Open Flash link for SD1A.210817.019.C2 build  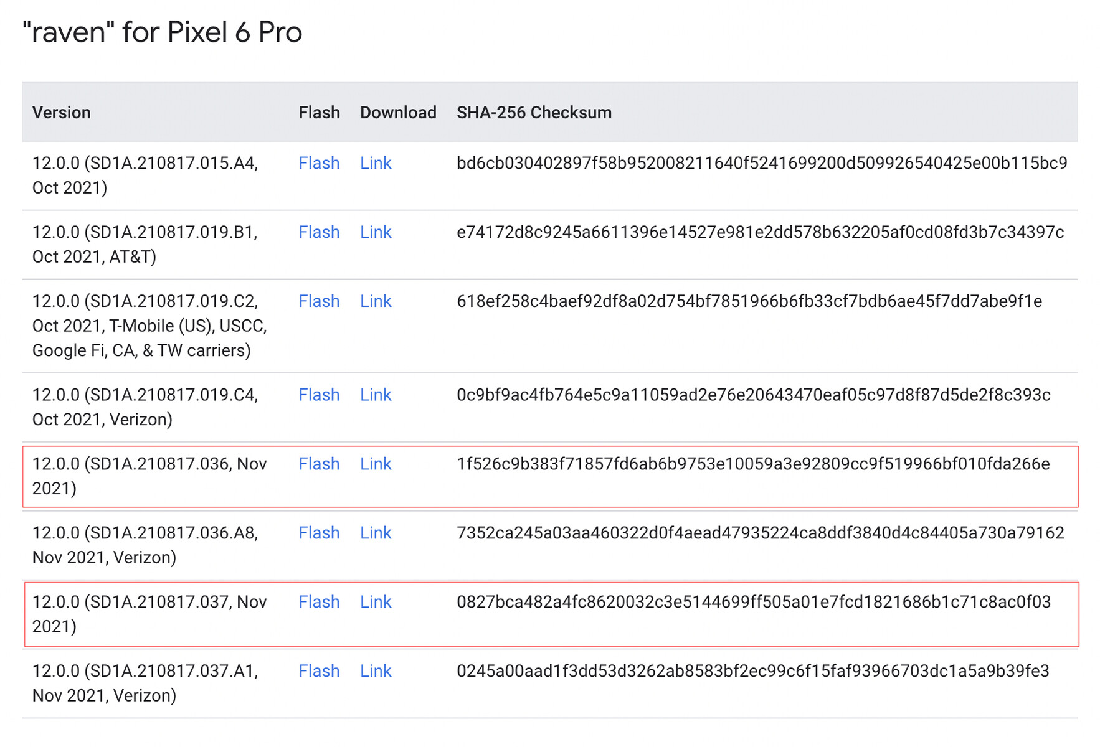point(319,301)
